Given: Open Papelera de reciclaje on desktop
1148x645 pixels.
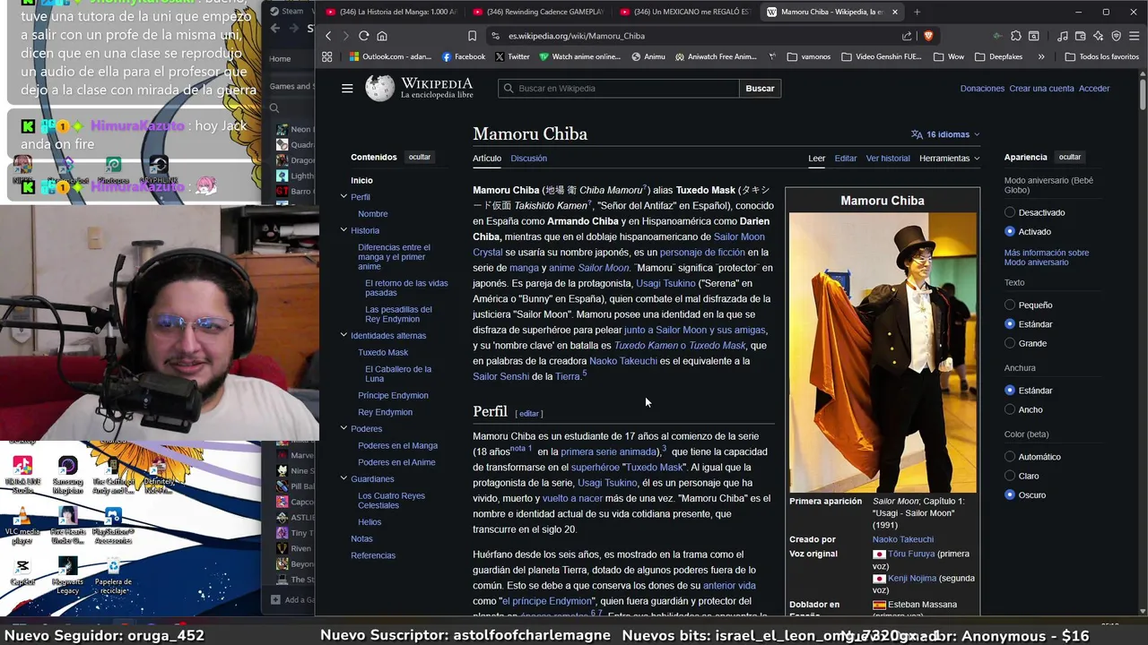Looking at the screenshot, I should (113, 575).
